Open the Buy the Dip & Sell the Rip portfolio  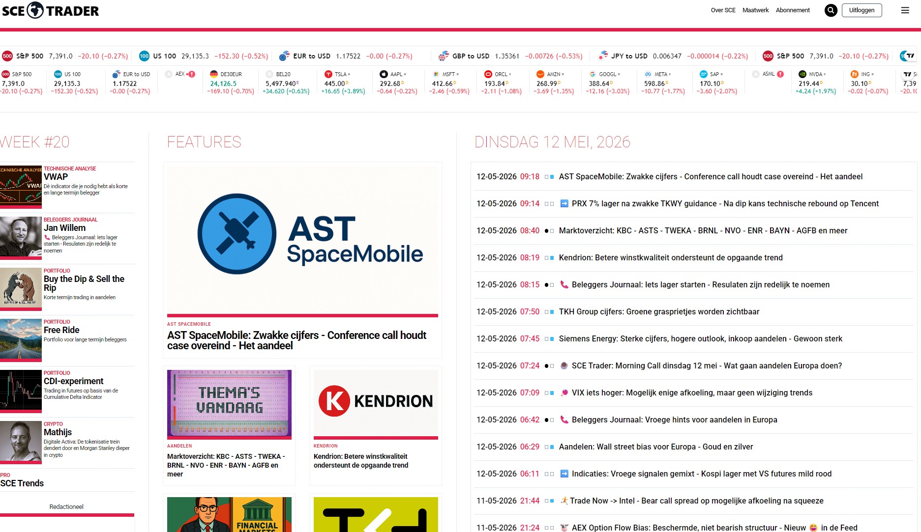(x=84, y=283)
